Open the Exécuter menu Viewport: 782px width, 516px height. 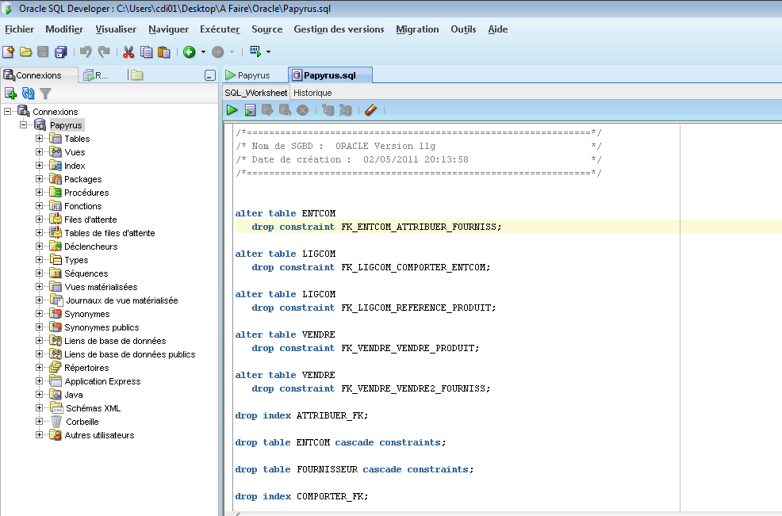(220, 29)
